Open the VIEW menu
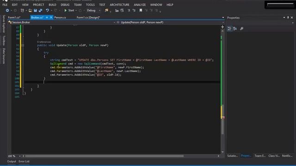296x166 pixels. [x=25, y=5]
